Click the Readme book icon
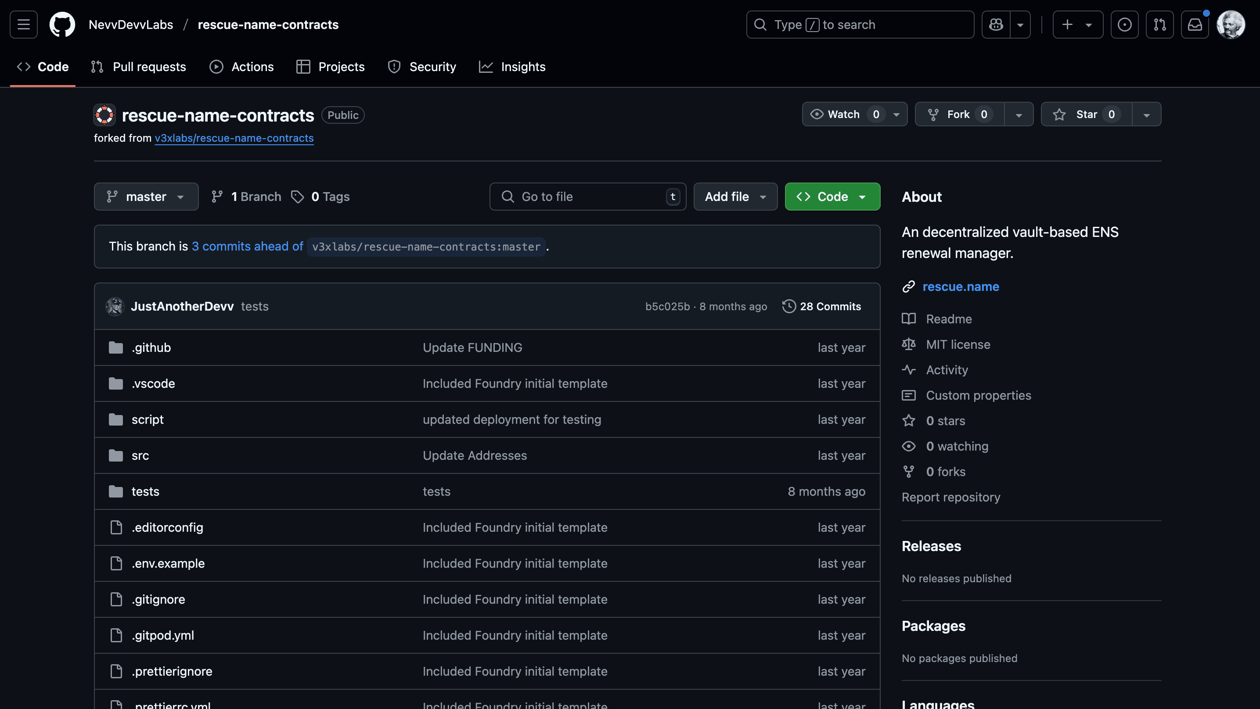Screen dimensions: 1260x709 (908, 319)
